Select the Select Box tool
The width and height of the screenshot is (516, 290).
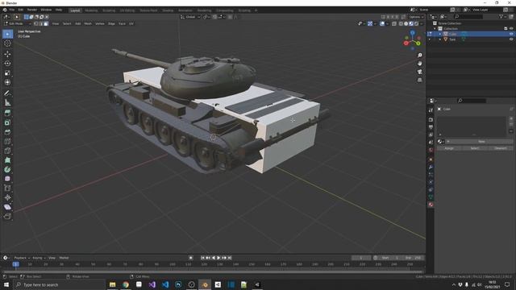coord(7,34)
